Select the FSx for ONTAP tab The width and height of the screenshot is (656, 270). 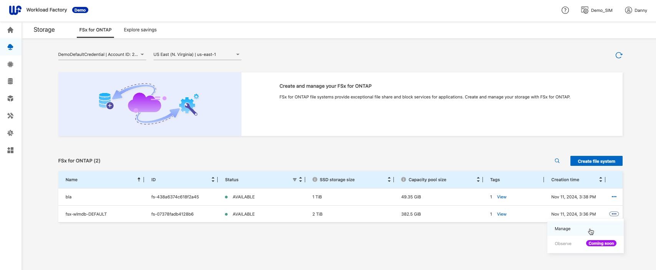[x=95, y=30]
